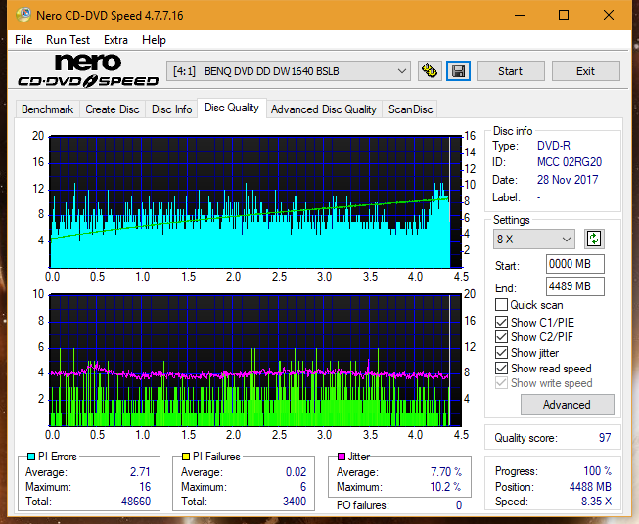Click the PO failures count 0
Image resolution: width=639 pixels, height=524 pixels.
tap(459, 505)
